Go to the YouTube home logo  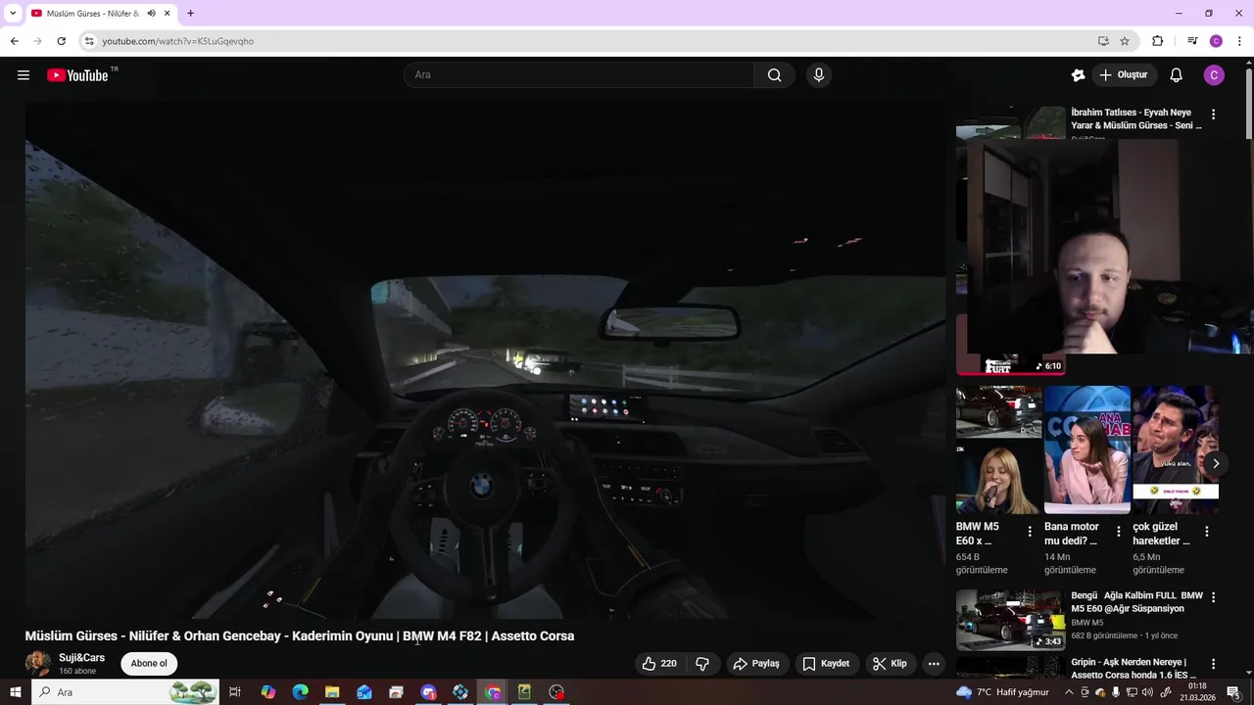point(77,75)
